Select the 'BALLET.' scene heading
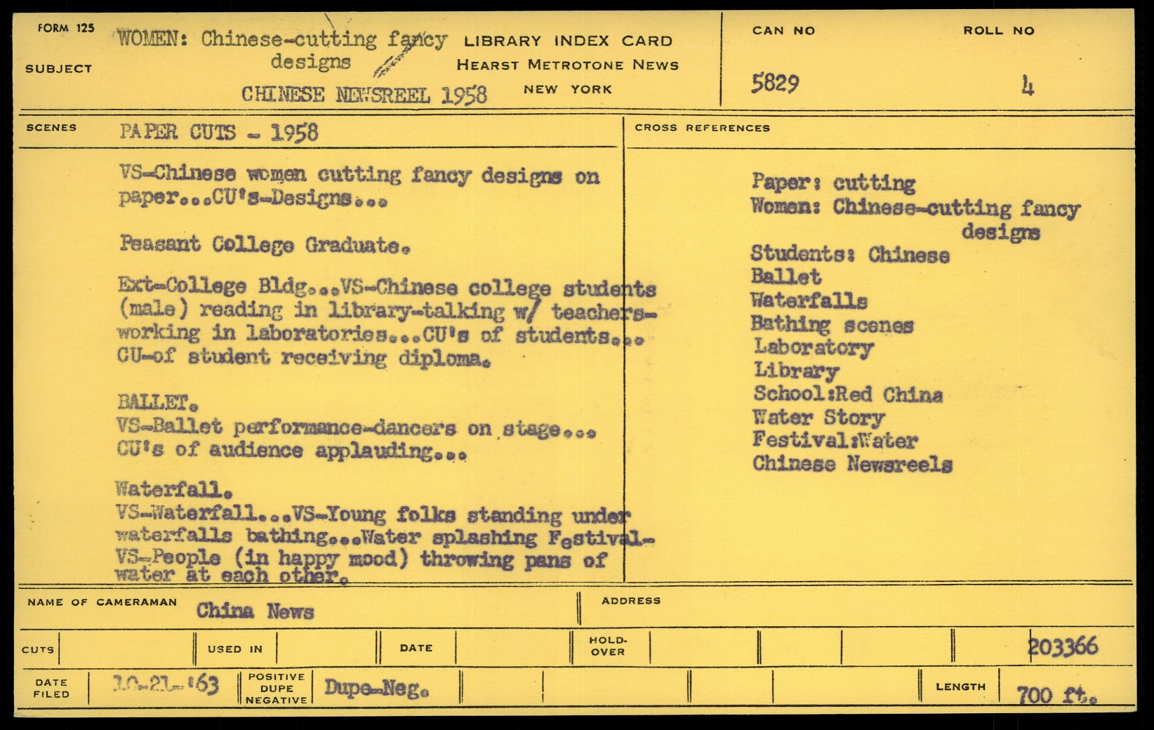 pos(157,403)
